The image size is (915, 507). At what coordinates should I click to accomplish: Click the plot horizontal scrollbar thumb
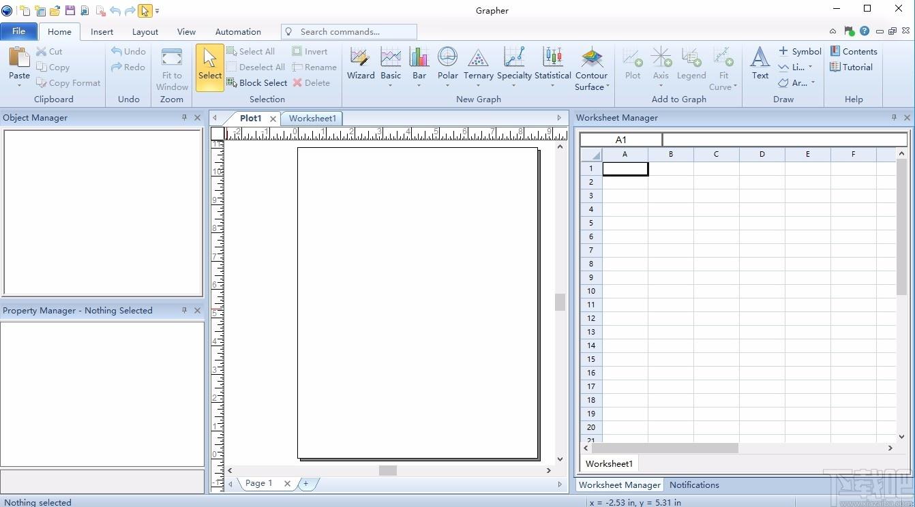coord(388,470)
